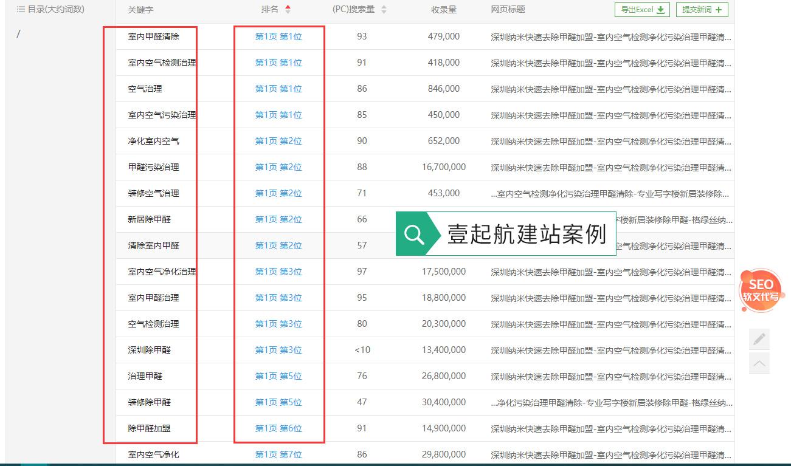Screen dimensions: 791x466
Task: Open the SEO软文代写 floating badge
Action: pyautogui.click(x=761, y=290)
